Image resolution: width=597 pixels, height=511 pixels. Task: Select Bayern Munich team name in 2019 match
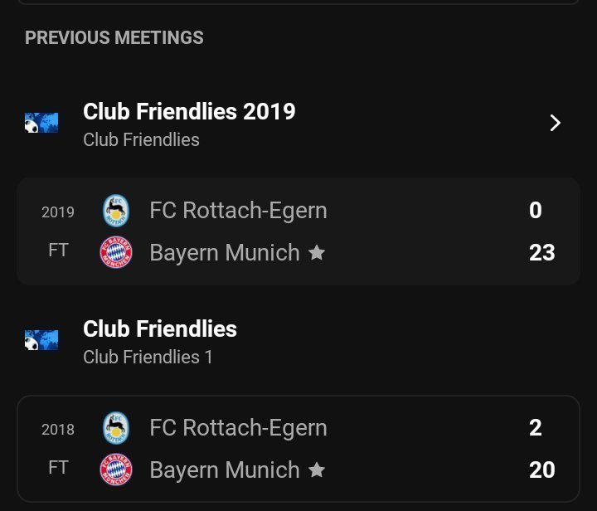pyautogui.click(x=225, y=252)
